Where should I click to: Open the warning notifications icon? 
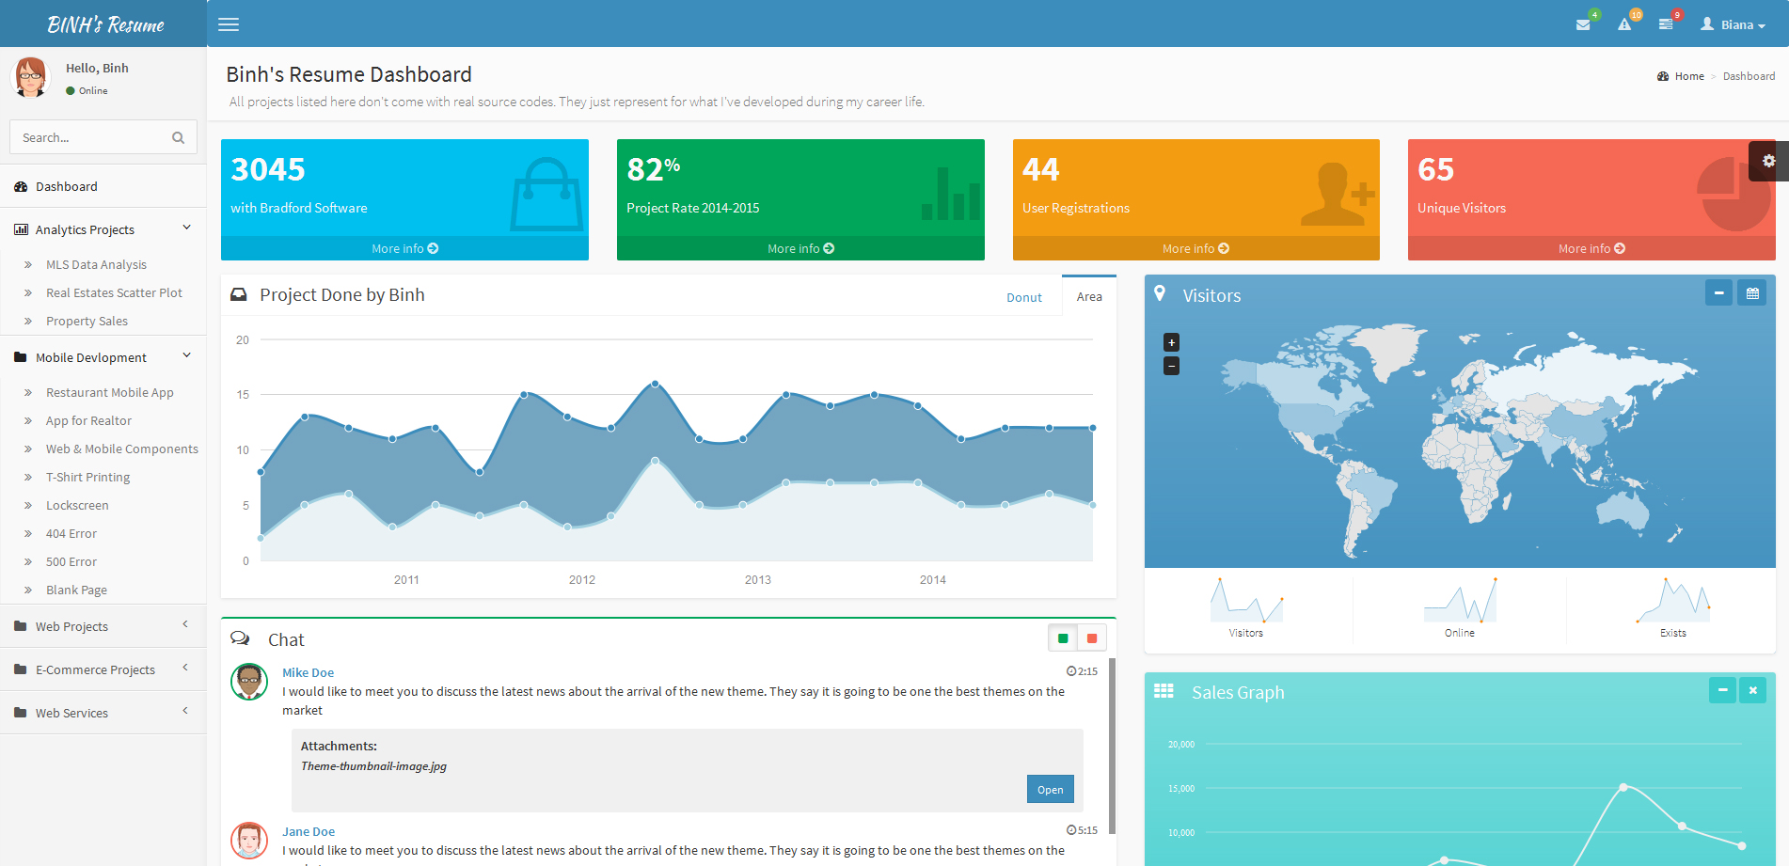click(x=1624, y=24)
